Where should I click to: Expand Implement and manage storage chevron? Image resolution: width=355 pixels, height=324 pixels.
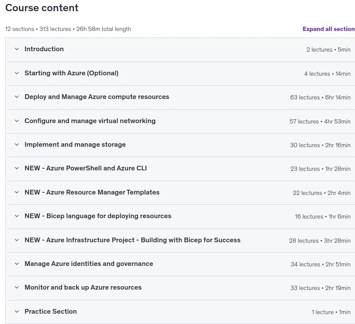[17, 145]
